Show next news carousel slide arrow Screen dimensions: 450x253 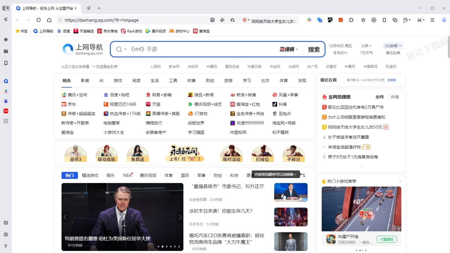180,217
